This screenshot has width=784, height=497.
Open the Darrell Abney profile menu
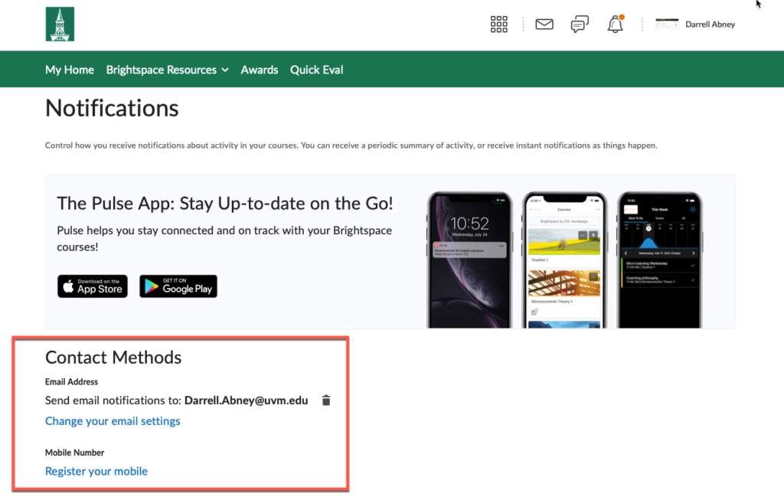710,24
